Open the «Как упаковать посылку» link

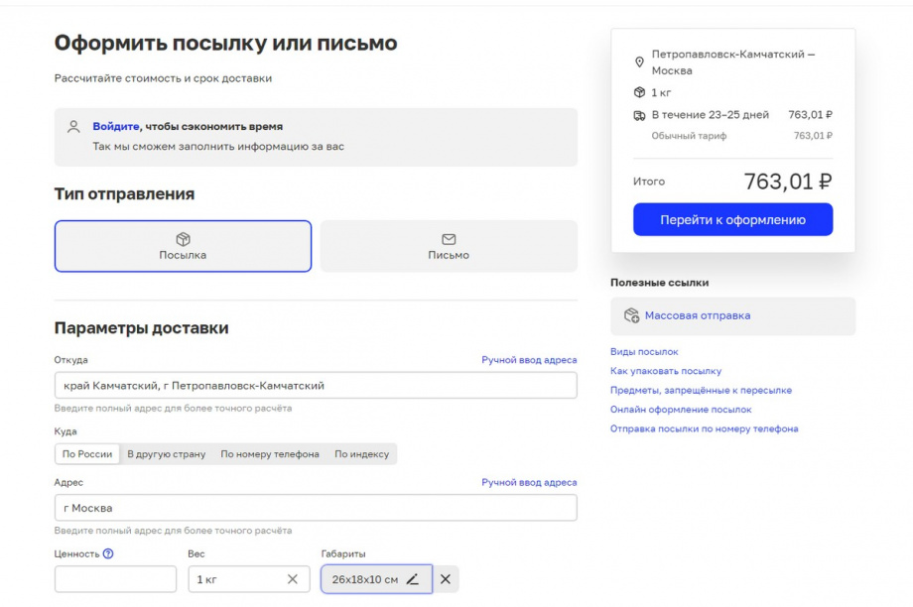(666, 371)
